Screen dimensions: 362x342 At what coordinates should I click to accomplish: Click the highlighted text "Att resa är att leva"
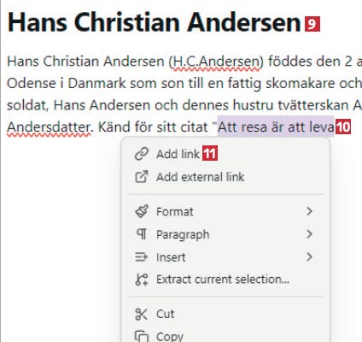click(276, 127)
